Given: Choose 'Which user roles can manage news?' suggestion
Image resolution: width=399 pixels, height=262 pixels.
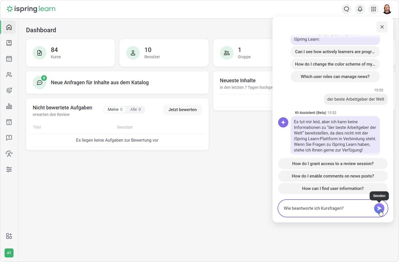Looking at the screenshot, I should pyautogui.click(x=335, y=77).
